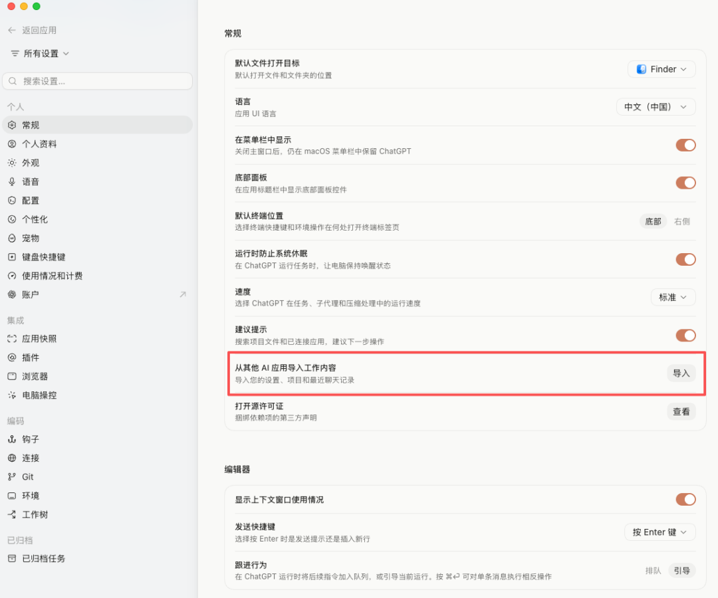Click the tree icon for 工作树
718x598 pixels.
[x=12, y=514]
